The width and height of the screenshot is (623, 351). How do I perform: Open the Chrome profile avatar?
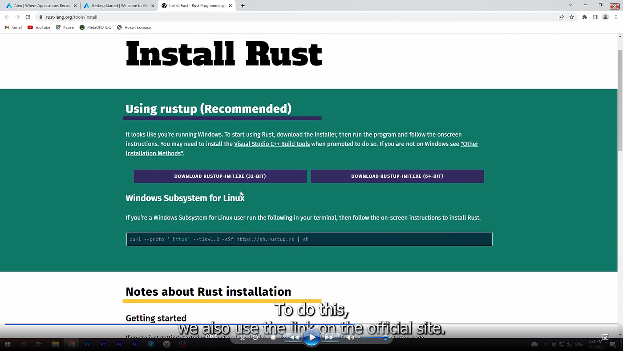(605, 17)
